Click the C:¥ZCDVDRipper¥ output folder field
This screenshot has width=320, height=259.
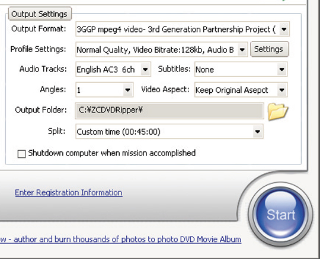[169, 111]
